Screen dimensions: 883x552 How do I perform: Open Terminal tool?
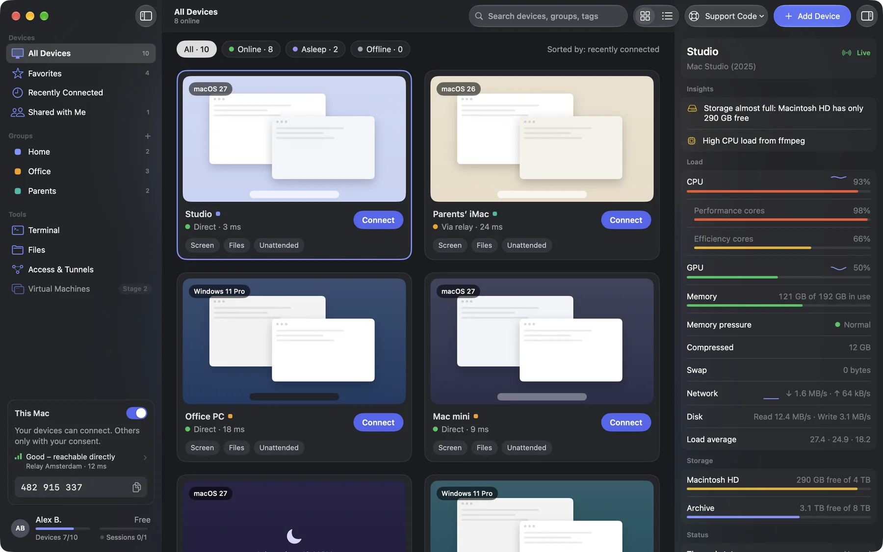point(81,230)
